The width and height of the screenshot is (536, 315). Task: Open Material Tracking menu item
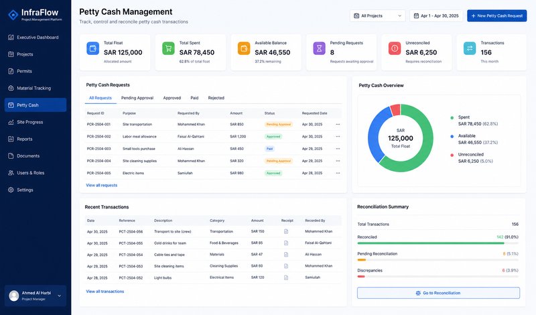(x=36, y=88)
